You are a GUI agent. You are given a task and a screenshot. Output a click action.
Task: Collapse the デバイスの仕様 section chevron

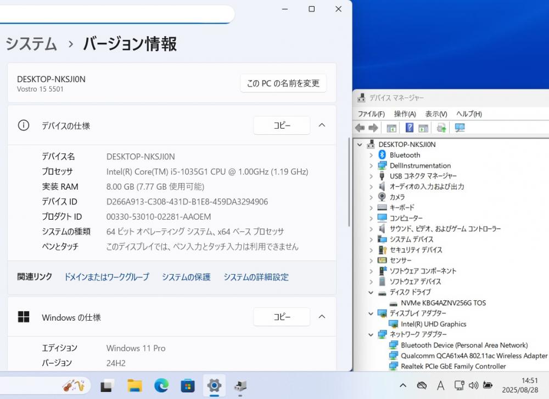[322, 125]
